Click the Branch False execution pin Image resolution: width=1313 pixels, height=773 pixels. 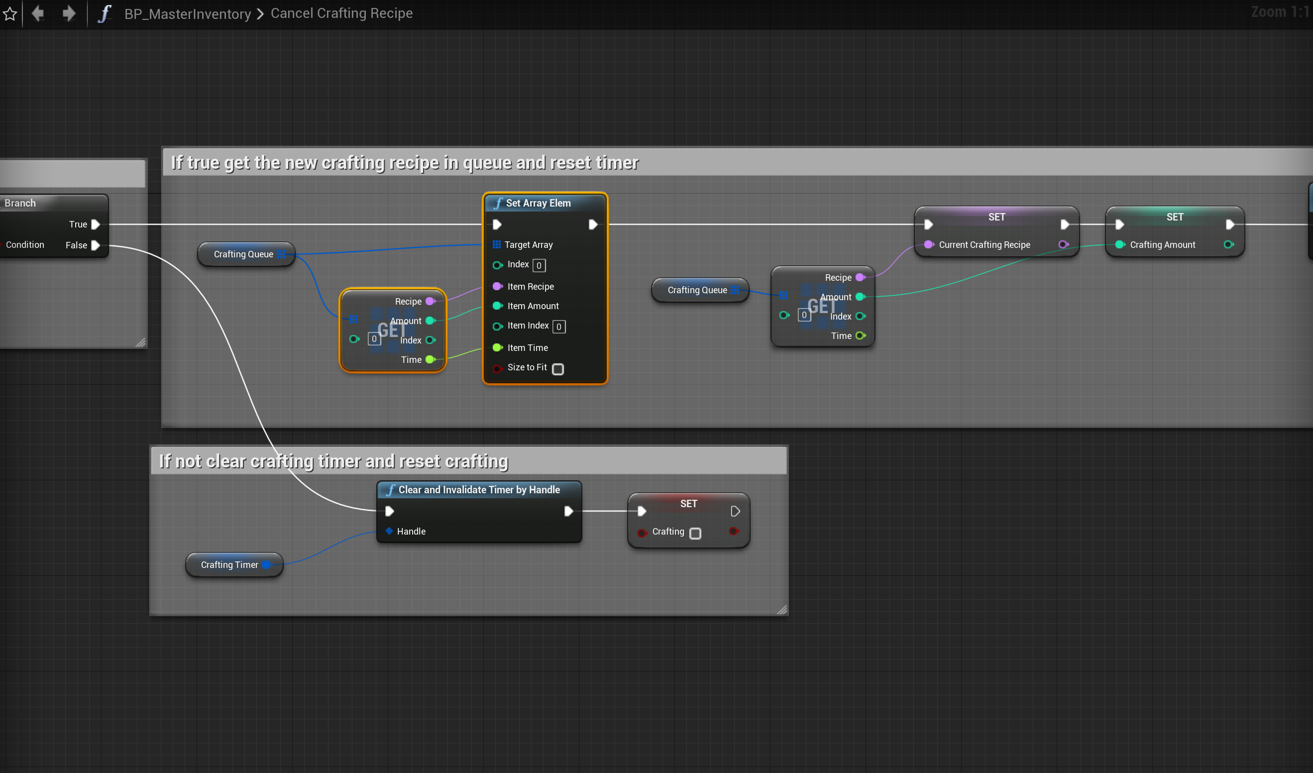[x=96, y=245]
